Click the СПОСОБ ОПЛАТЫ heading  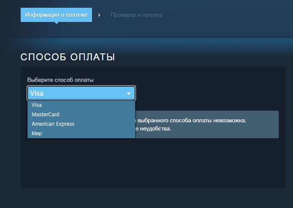pos(68,57)
